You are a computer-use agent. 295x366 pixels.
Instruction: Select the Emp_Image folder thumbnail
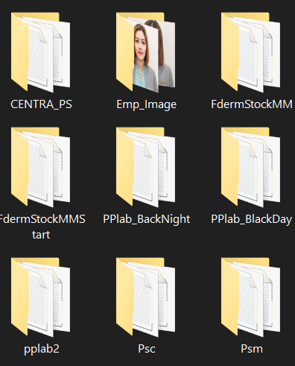coord(145,52)
